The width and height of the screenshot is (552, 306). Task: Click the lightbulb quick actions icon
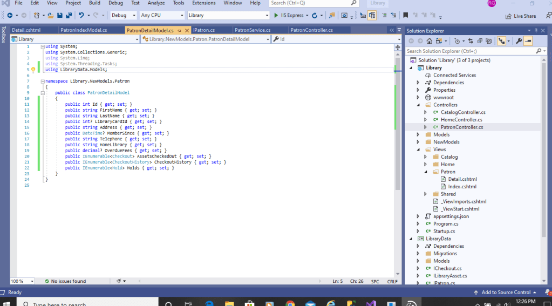(x=33, y=70)
